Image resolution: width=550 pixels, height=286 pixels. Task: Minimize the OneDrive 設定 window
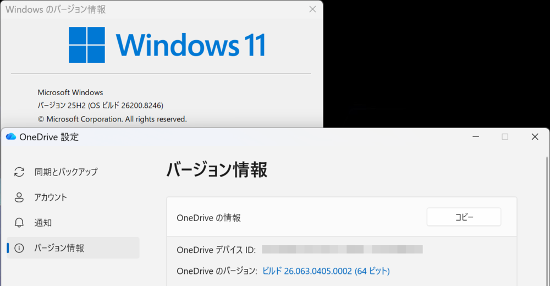[x=476, y=136]
